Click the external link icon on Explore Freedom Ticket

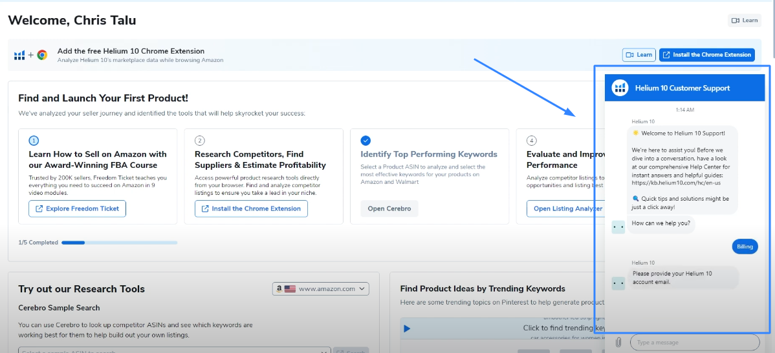(x=39, y=208)
